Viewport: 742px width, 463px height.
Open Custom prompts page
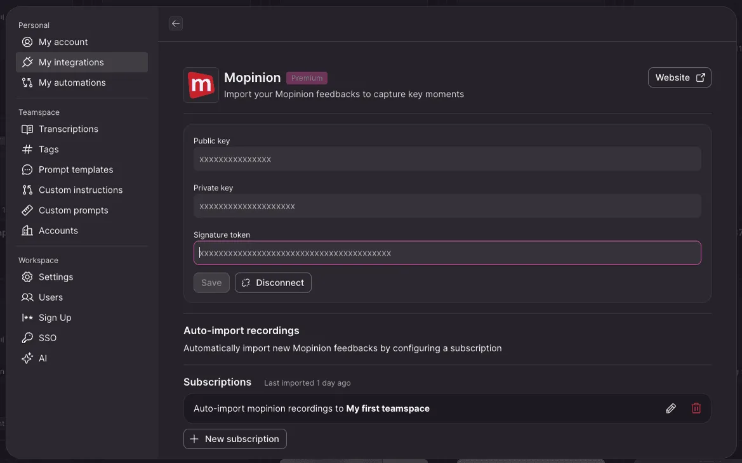(x=81, y=211)
